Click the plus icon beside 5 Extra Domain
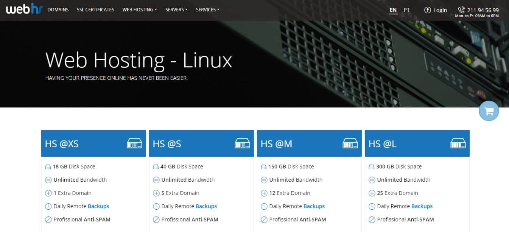Screen dimensions: 509x232 pyautogui.click(x=156, y=193)
